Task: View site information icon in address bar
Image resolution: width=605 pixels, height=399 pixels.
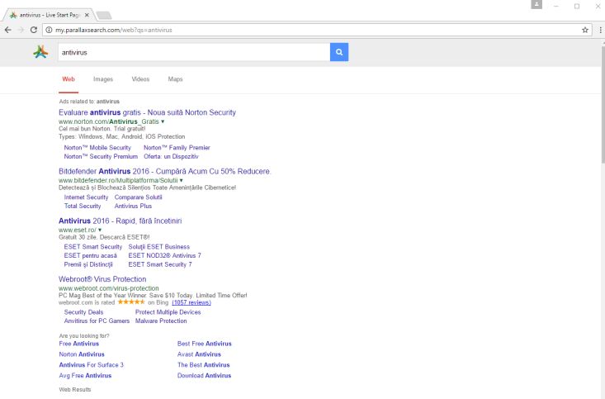Action: [x=49, y=30]
